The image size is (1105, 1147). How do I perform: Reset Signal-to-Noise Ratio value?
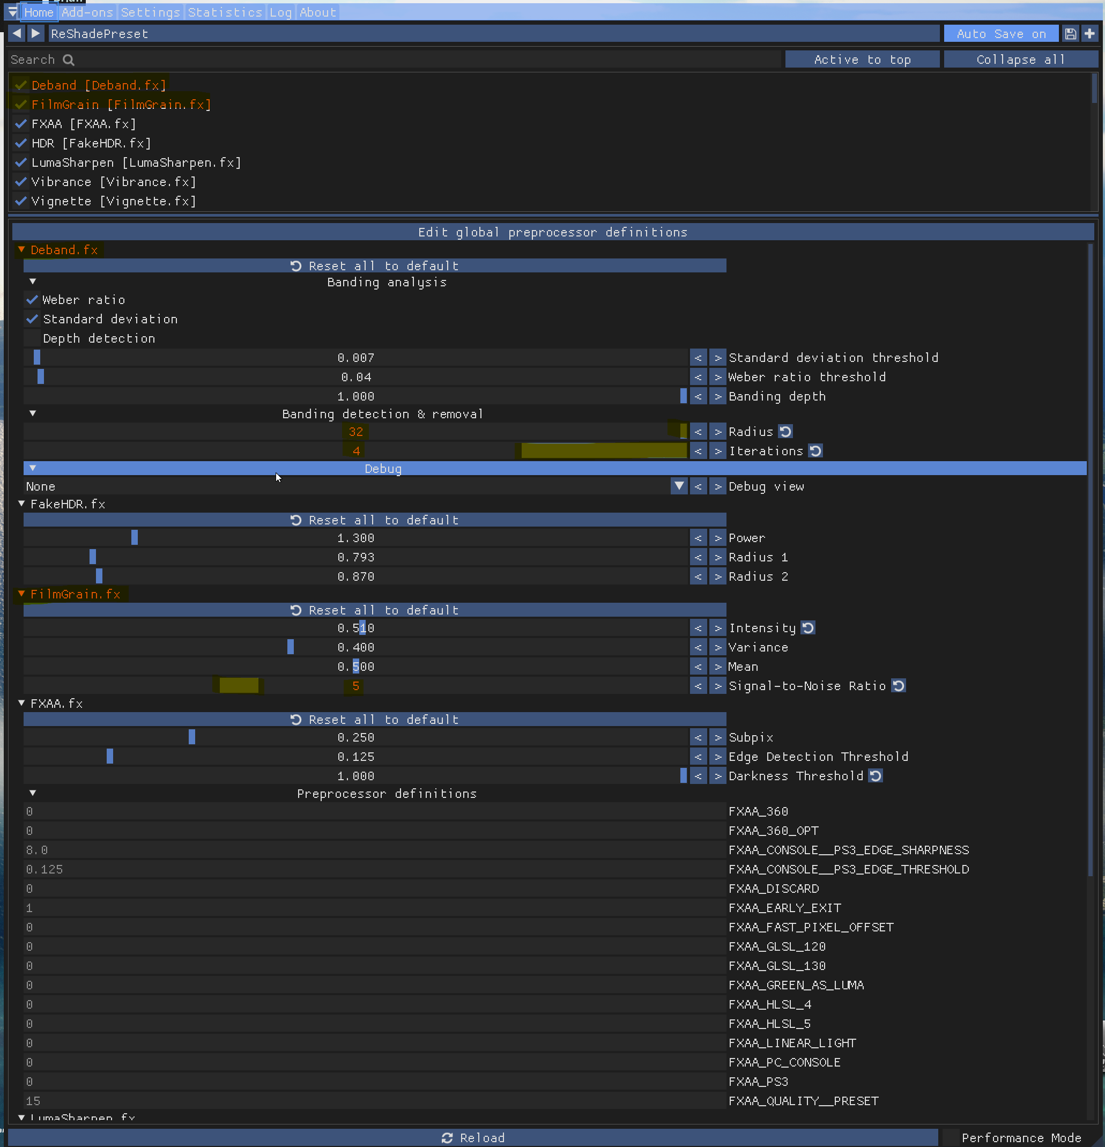(x=899, y=685)
